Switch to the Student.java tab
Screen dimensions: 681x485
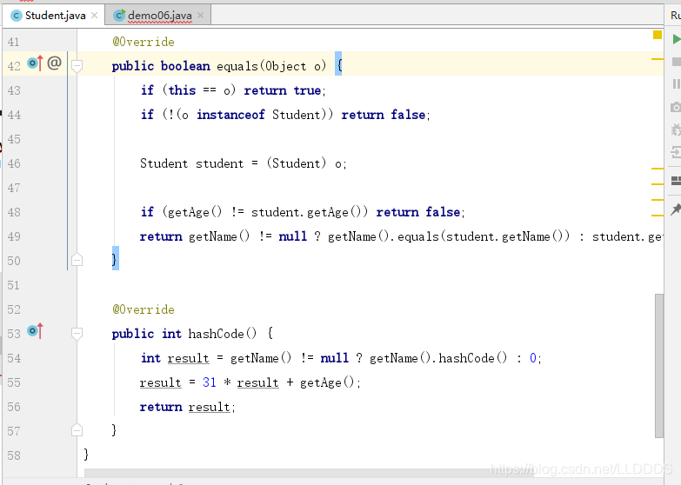click(54, 16)
